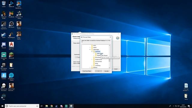Launch AutoCAD 2017 shortcut
Image resolution: width=192 pixels, height=108 pixels.
click(11, 46)
